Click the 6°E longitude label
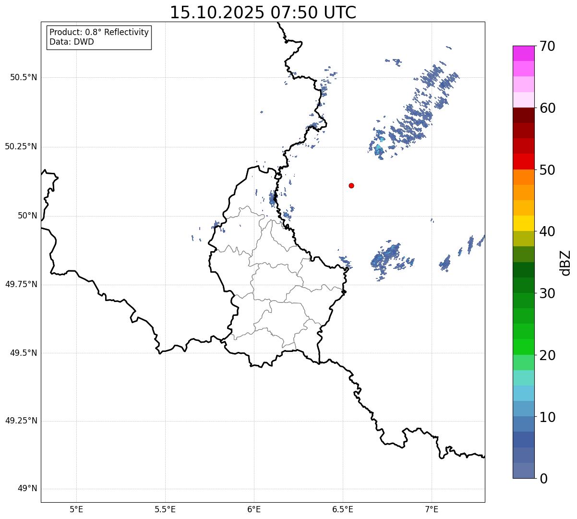This screenshot has width=577, height=519. 254,509
